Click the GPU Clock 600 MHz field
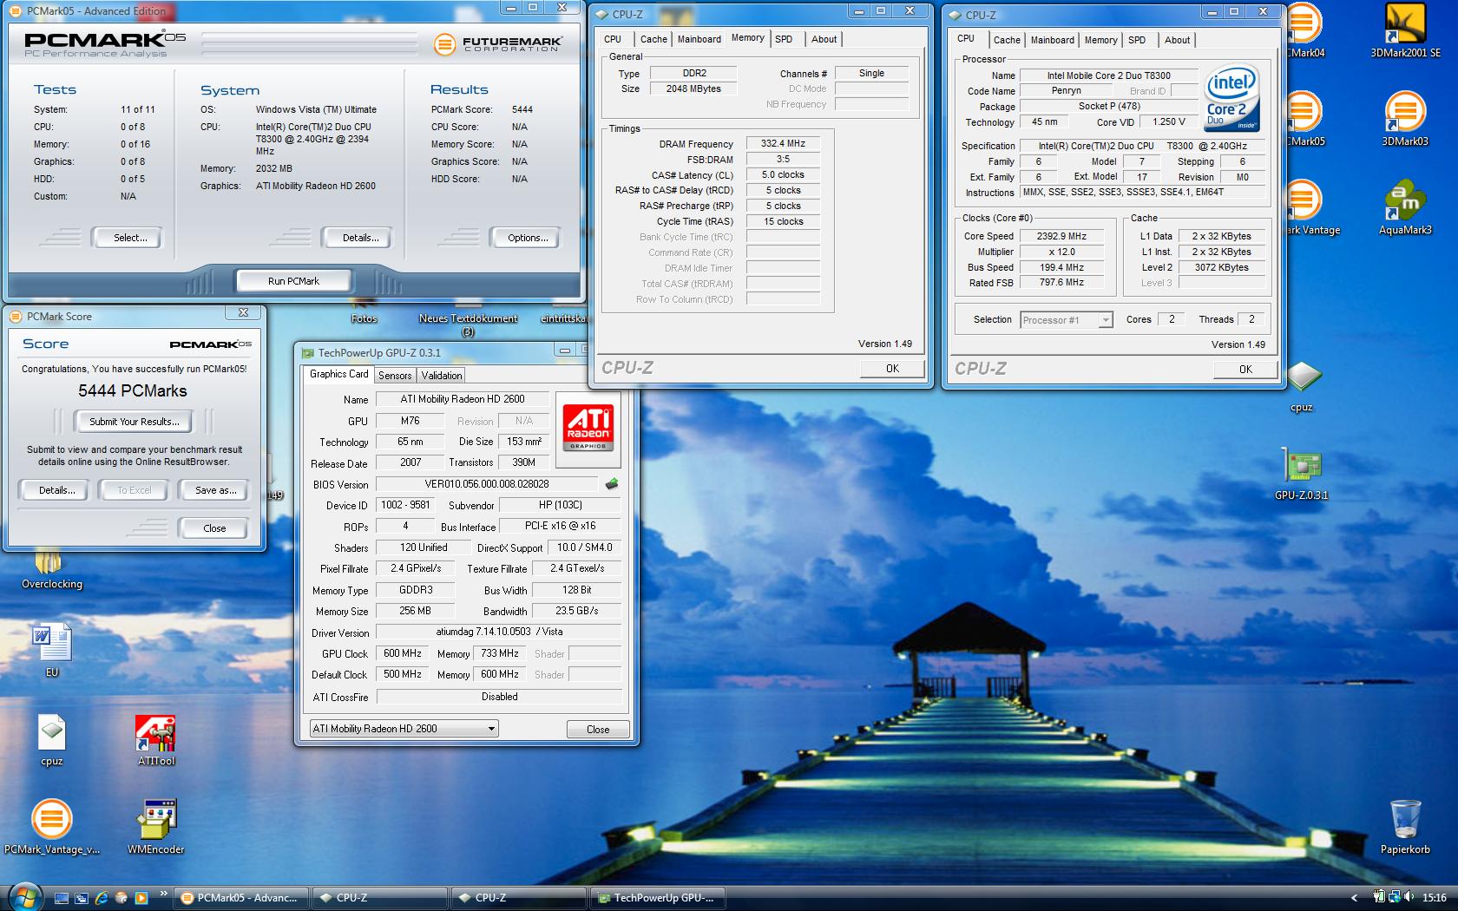Viewport: 1458px width, 911px height. pyautogui.click(x=403, y=653)
